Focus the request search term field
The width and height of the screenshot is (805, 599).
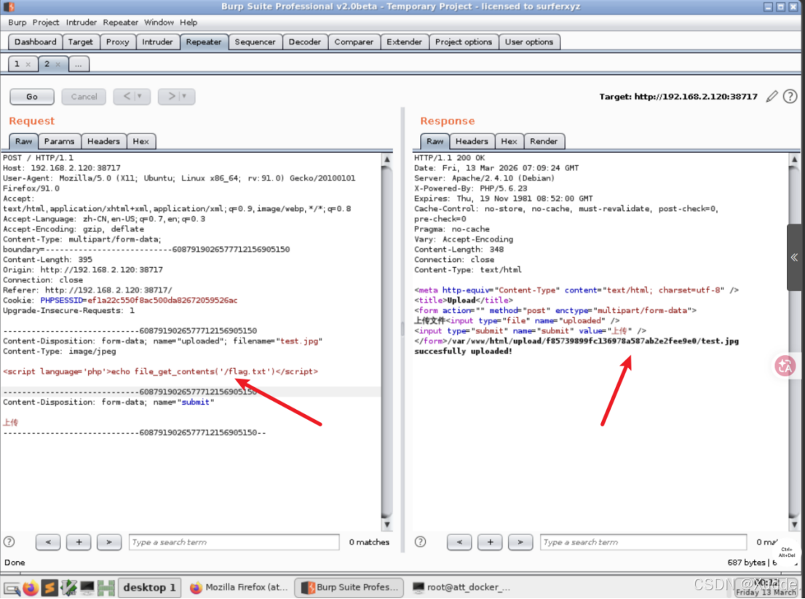click(234, 542)
